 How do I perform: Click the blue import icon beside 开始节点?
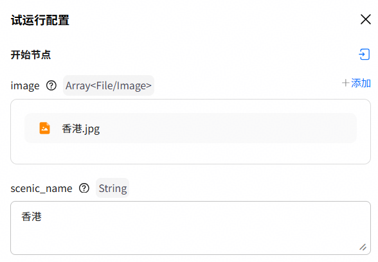point(364,55)
